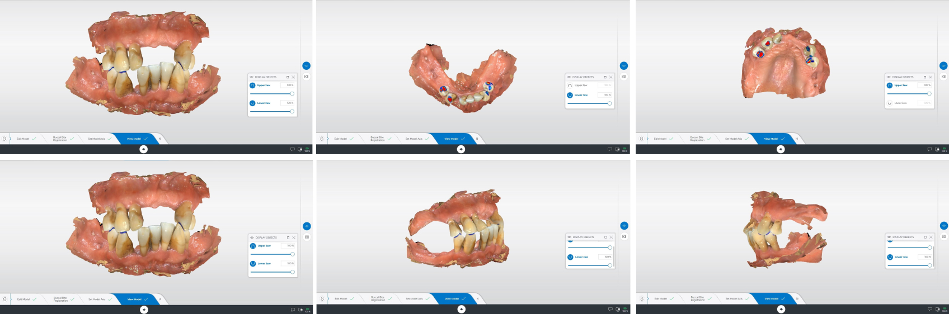Click capture image icon below eye, top-left screenshot
Viewport: 949px width, 314px height.
click(x=306, y=77)
